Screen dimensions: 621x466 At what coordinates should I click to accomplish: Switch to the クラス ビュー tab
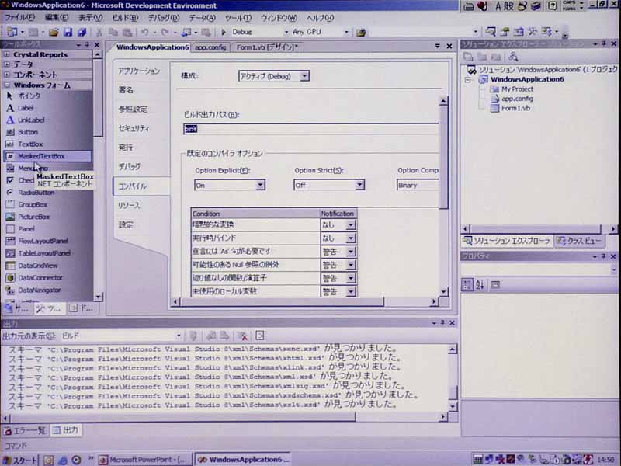[x=579, y=241]
